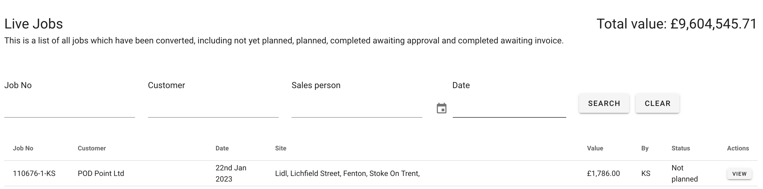The image size is (763, 189).
Task: Focus the Job No filter field
Action: tap(69, 109)
